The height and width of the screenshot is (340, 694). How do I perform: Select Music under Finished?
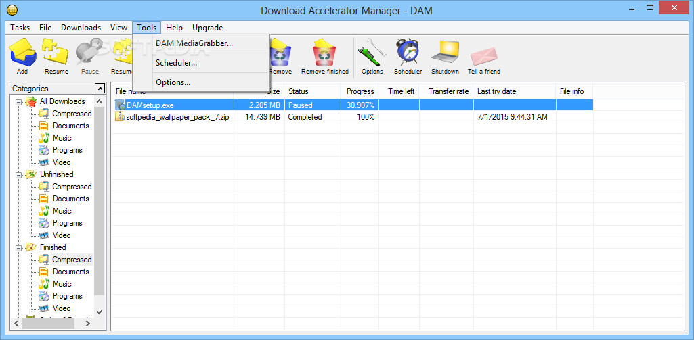[62, 284]
